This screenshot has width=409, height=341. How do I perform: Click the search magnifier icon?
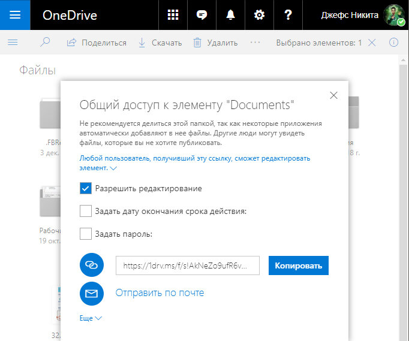point(45,42)
